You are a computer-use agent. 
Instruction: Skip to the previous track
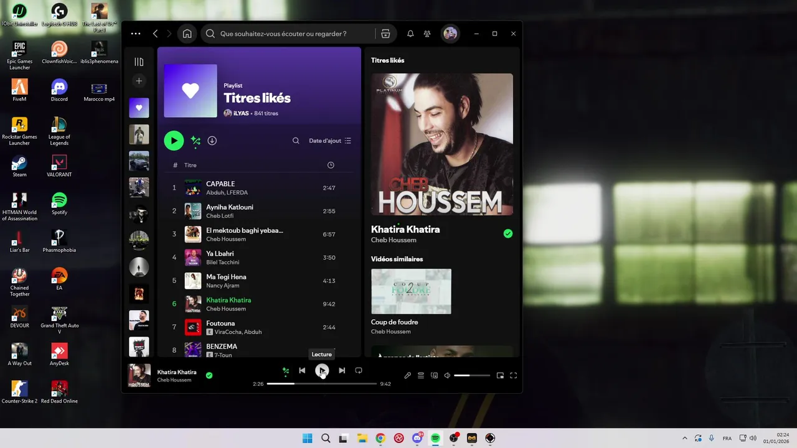pos(302,370)
